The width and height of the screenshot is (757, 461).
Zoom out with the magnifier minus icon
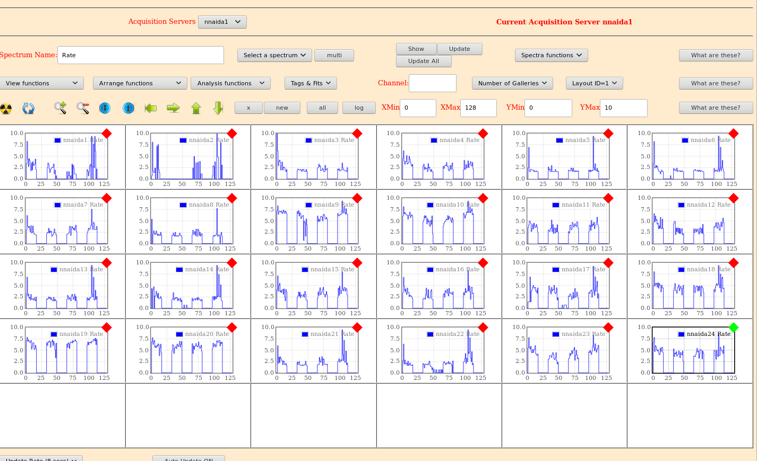[x=83, y=108]
